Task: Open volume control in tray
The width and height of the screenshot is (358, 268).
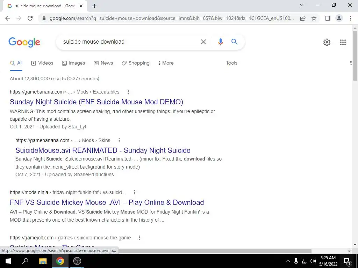Action: click(x=313, y=261)
